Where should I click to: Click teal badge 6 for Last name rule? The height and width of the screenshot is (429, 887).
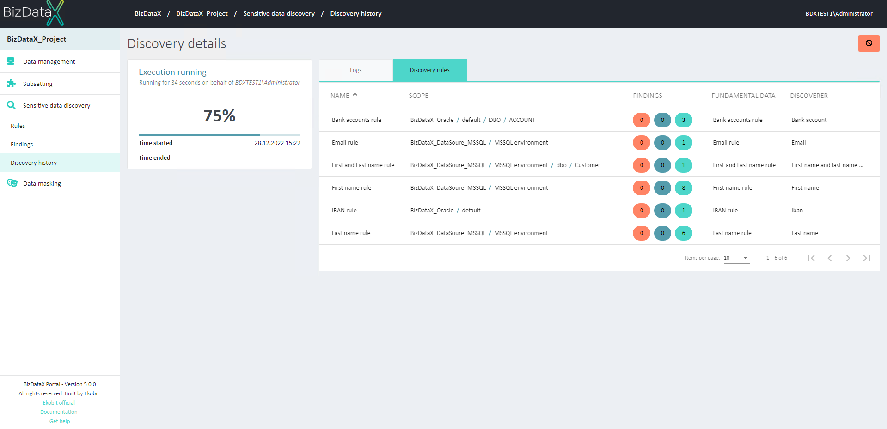click(683, 233)
